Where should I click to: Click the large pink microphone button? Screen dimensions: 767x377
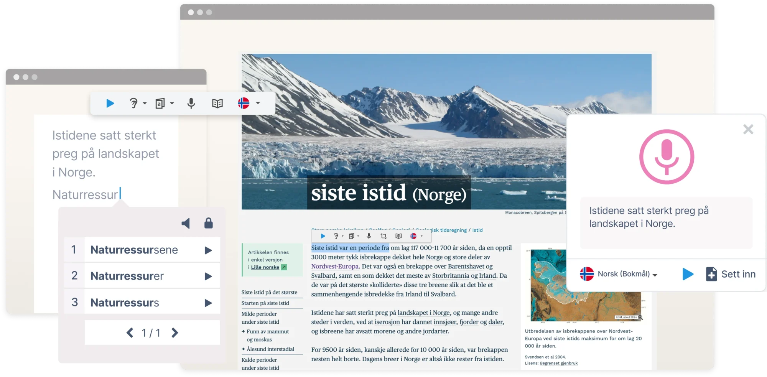[667, 156]
